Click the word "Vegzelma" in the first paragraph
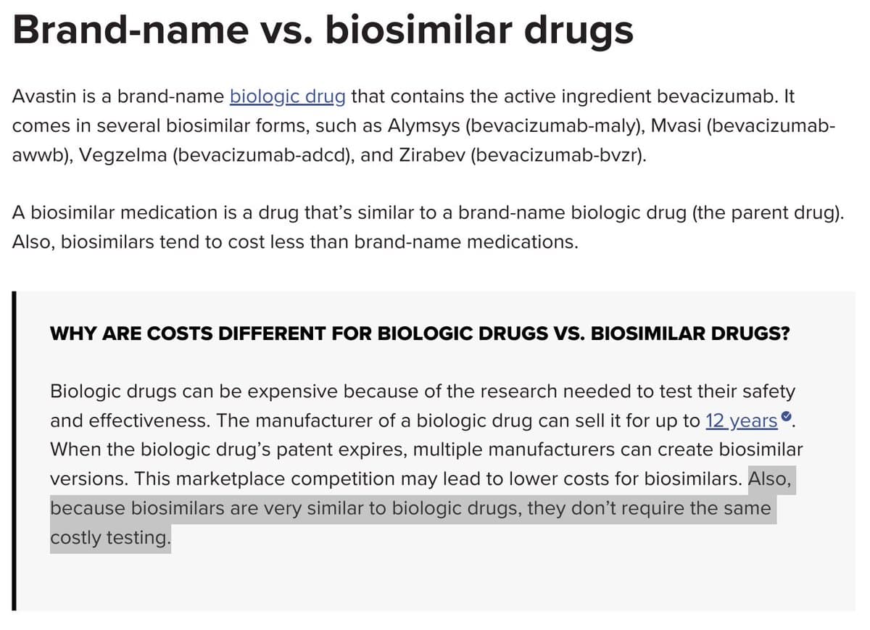870x630 pixels. (122, 154)
